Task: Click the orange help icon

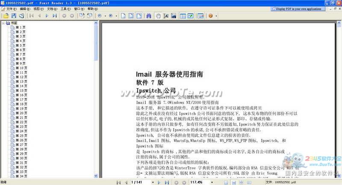Action: (211, 16)
